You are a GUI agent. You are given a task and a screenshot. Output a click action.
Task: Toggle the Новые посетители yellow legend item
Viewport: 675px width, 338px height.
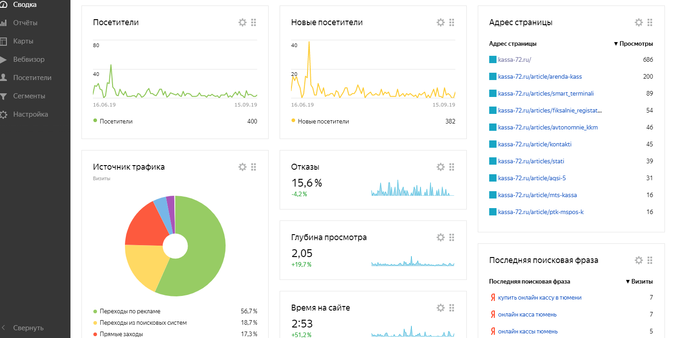[320, 121]
